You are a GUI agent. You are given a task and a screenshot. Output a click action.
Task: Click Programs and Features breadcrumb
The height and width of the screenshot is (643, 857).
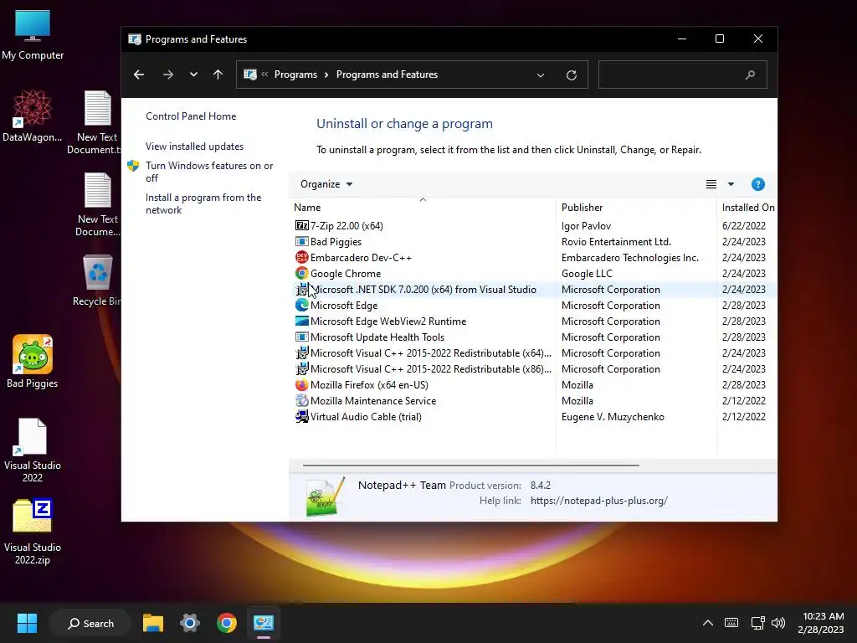point(387,75)
